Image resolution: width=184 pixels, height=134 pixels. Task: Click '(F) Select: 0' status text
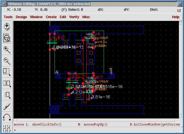[72, 10]
